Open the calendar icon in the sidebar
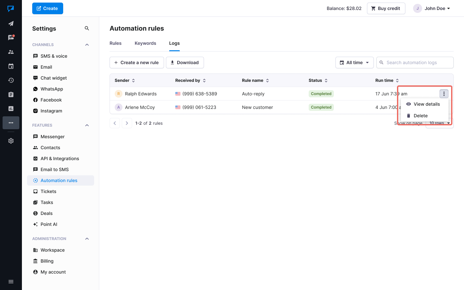Viewport: 464px width, 290px height. click(x=11, y=66)
